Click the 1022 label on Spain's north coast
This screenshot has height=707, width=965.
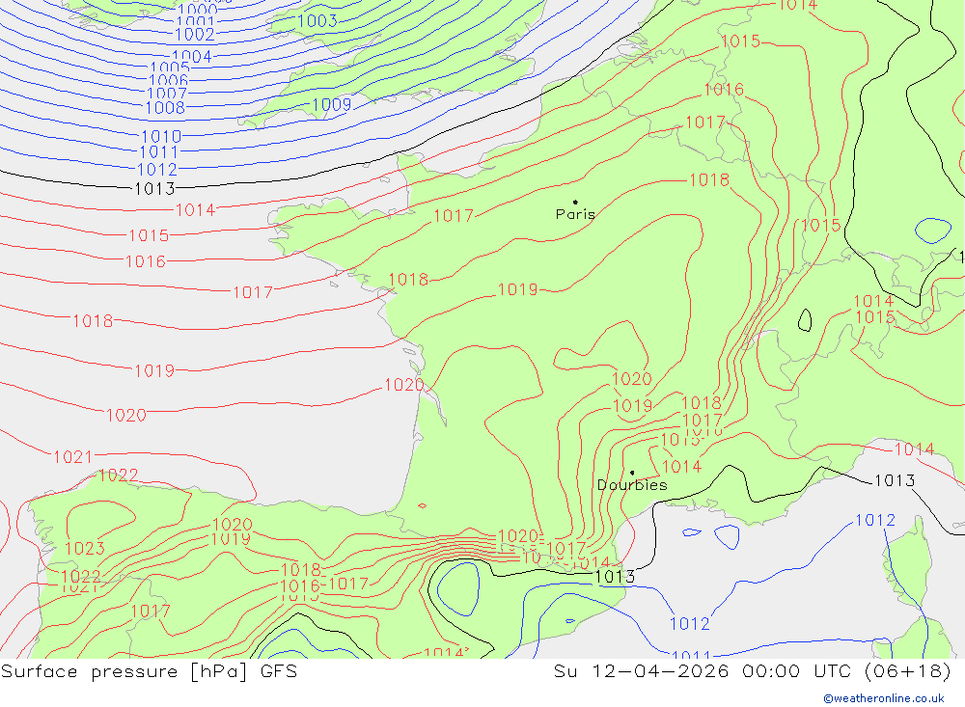pyautogui.click(x=118, y=476)
